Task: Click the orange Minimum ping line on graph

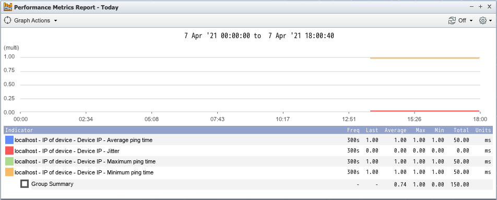Action: coord(425,58)
